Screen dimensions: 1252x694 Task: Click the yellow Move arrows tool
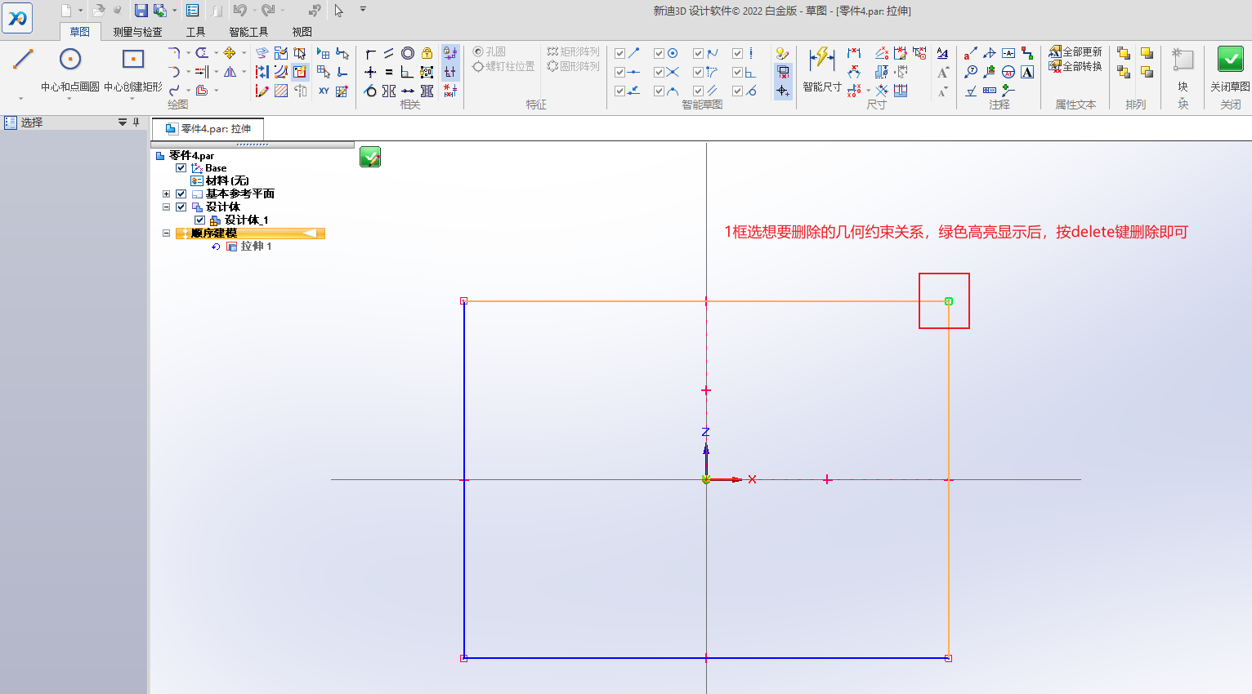230,53
